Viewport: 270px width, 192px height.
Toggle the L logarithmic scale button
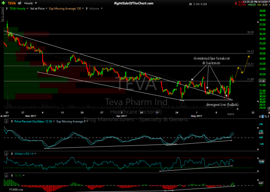(x=262, y=116)
